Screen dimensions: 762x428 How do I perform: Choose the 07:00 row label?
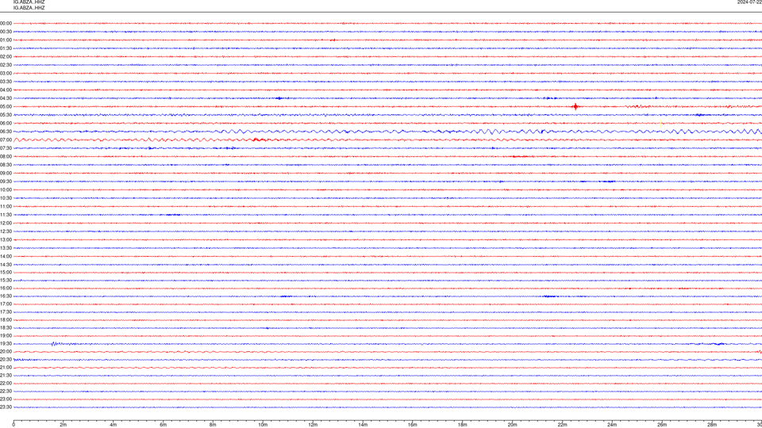pos(6,140)
